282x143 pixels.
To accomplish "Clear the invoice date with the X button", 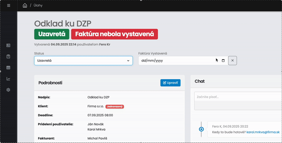I will tap(232, 61).
